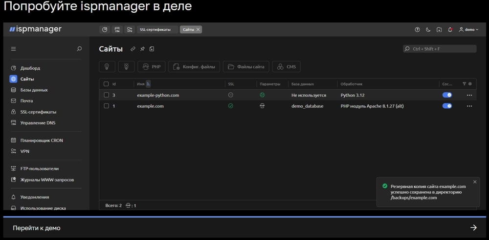The width and height of the screenshot is (489, 240).
Task: Click the Python parameters icon for example-python.com
Action: tap(262, 95)
